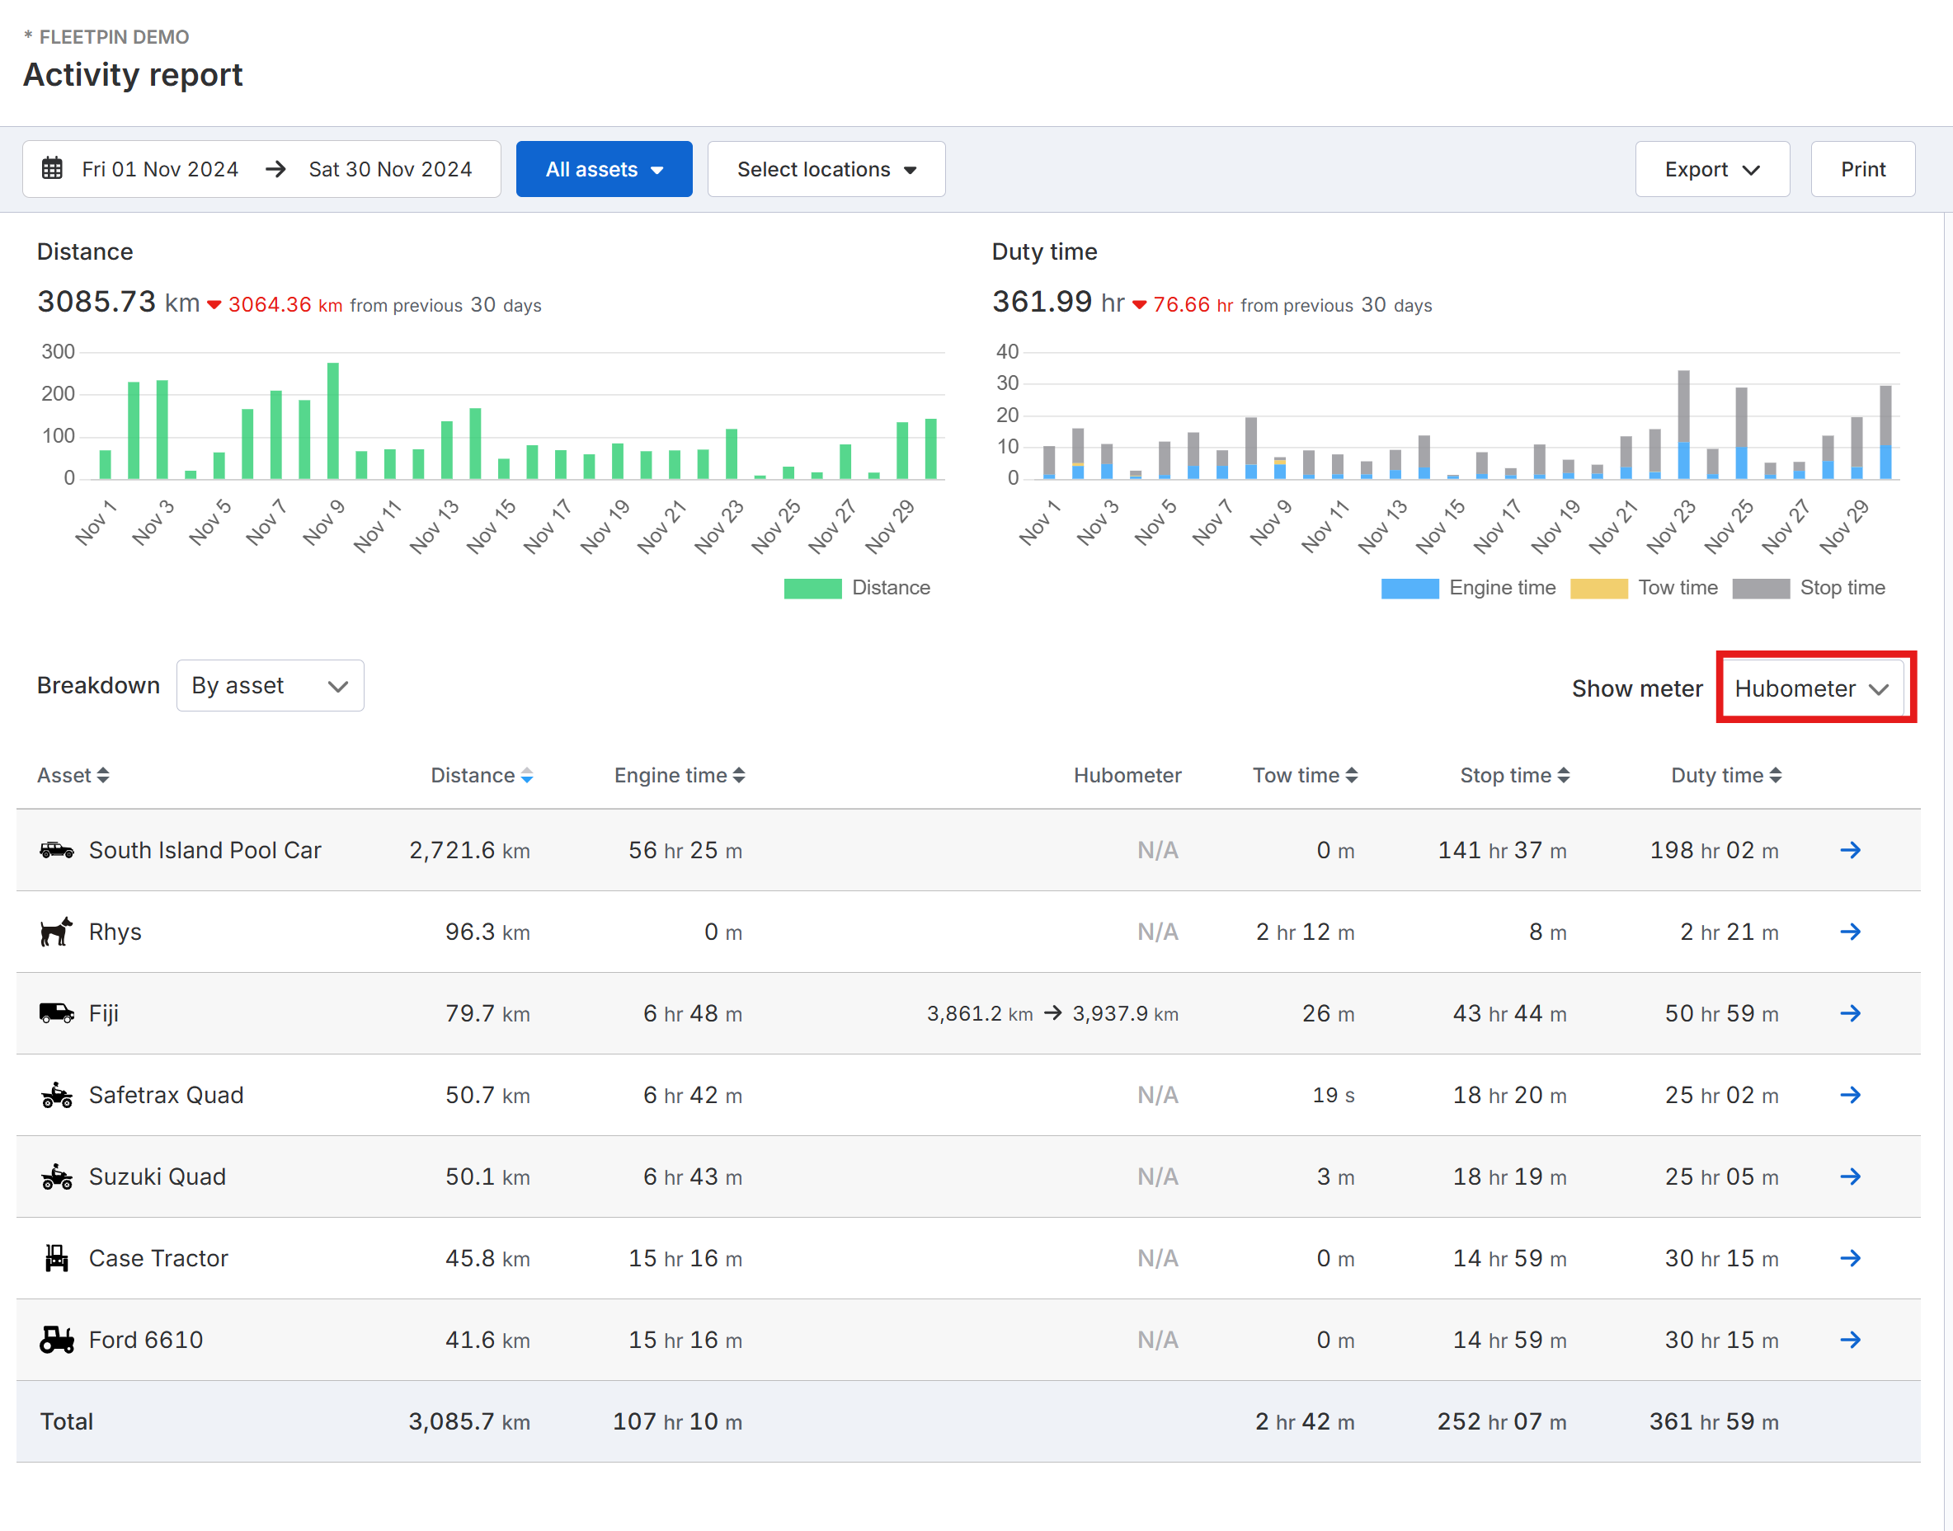Open Ford 6610 row details arrow
The width and height of the screenshot is (1953, 1531).
(1850, 1339)
